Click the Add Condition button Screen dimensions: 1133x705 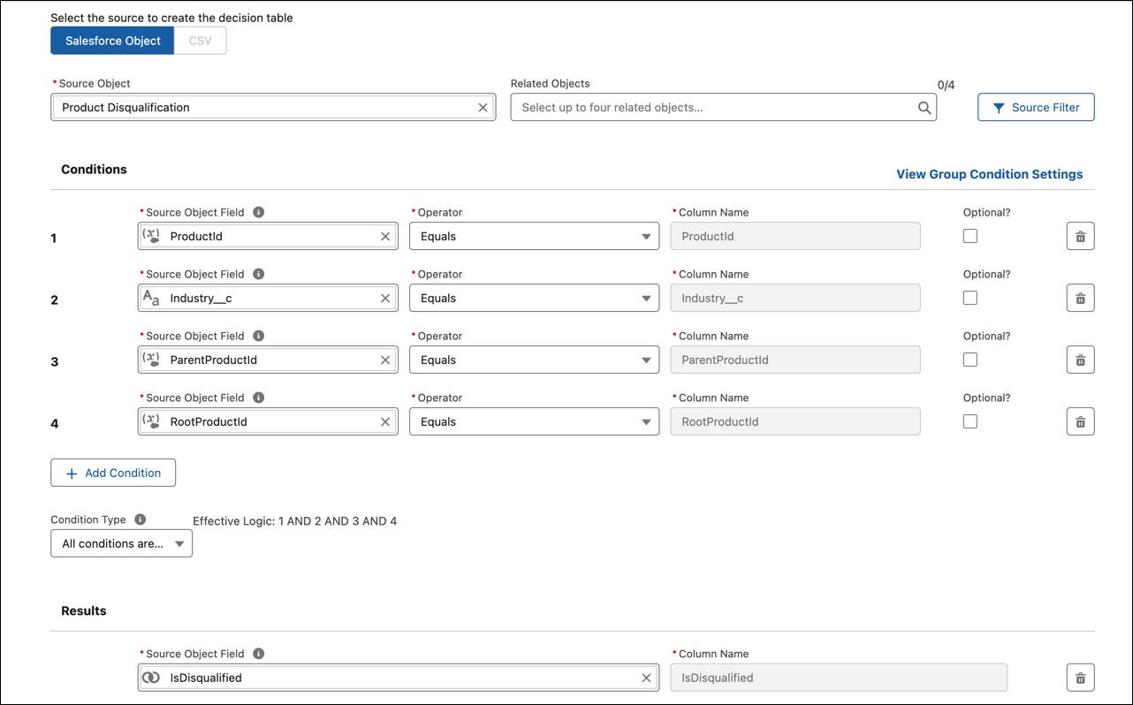(113, 474)
